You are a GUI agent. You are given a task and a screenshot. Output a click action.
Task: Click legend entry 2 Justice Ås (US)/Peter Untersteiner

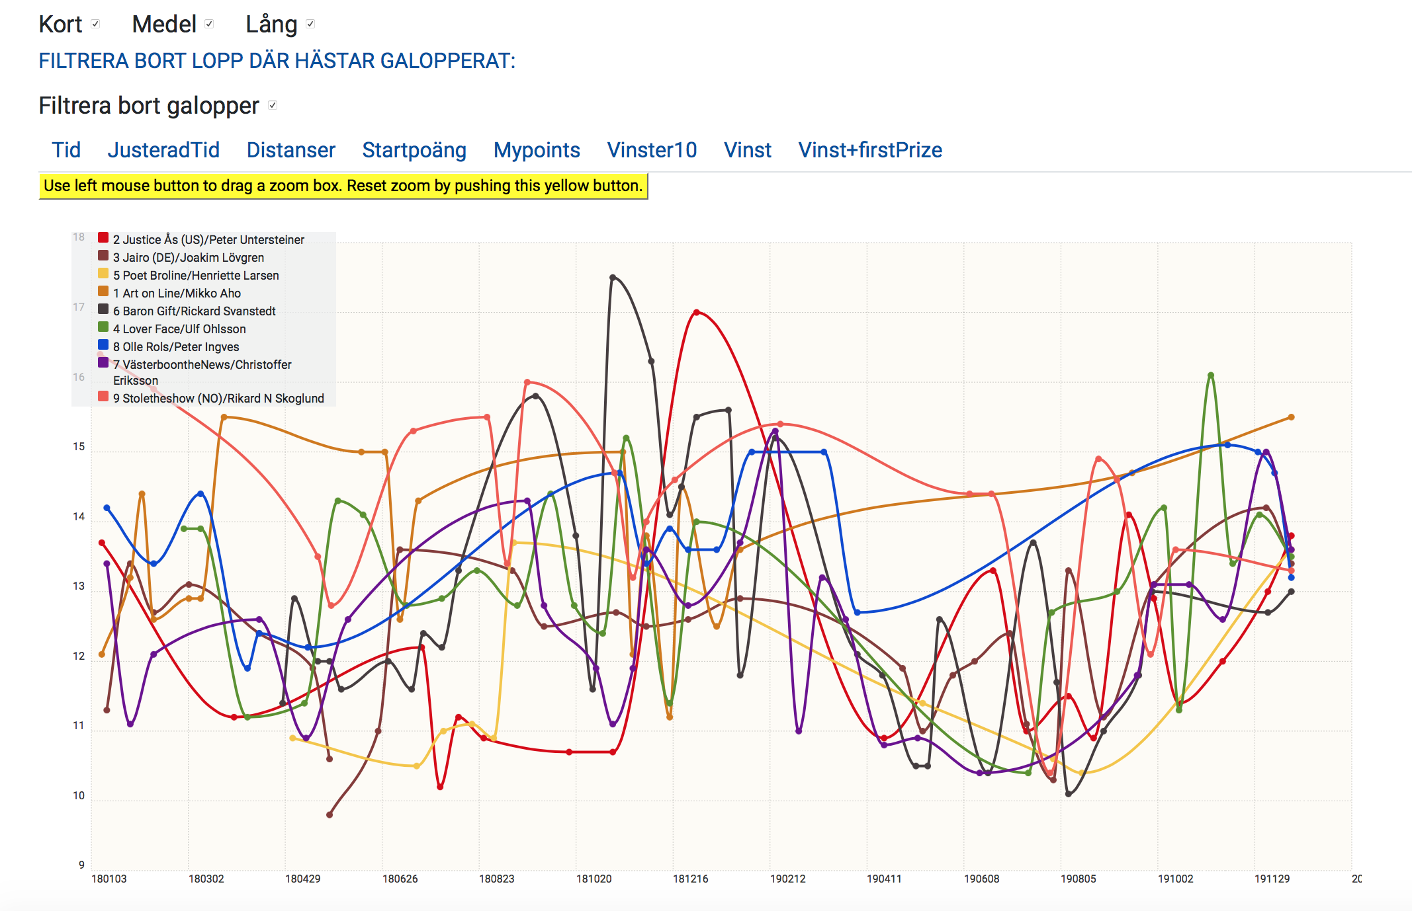click(x=208, y=239)
